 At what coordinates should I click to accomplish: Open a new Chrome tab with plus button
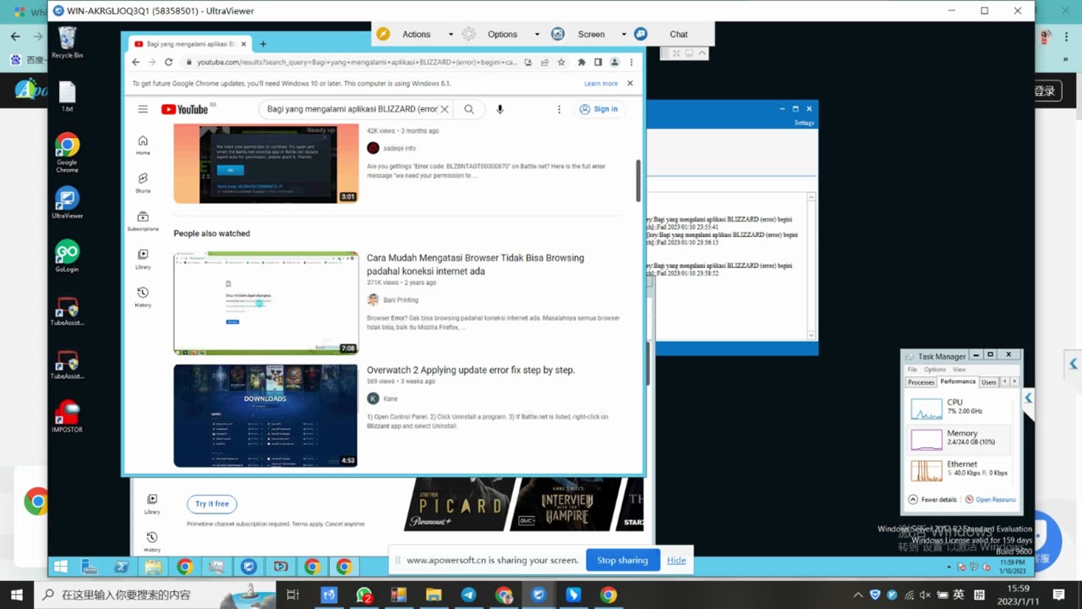(x=263, y=43)
